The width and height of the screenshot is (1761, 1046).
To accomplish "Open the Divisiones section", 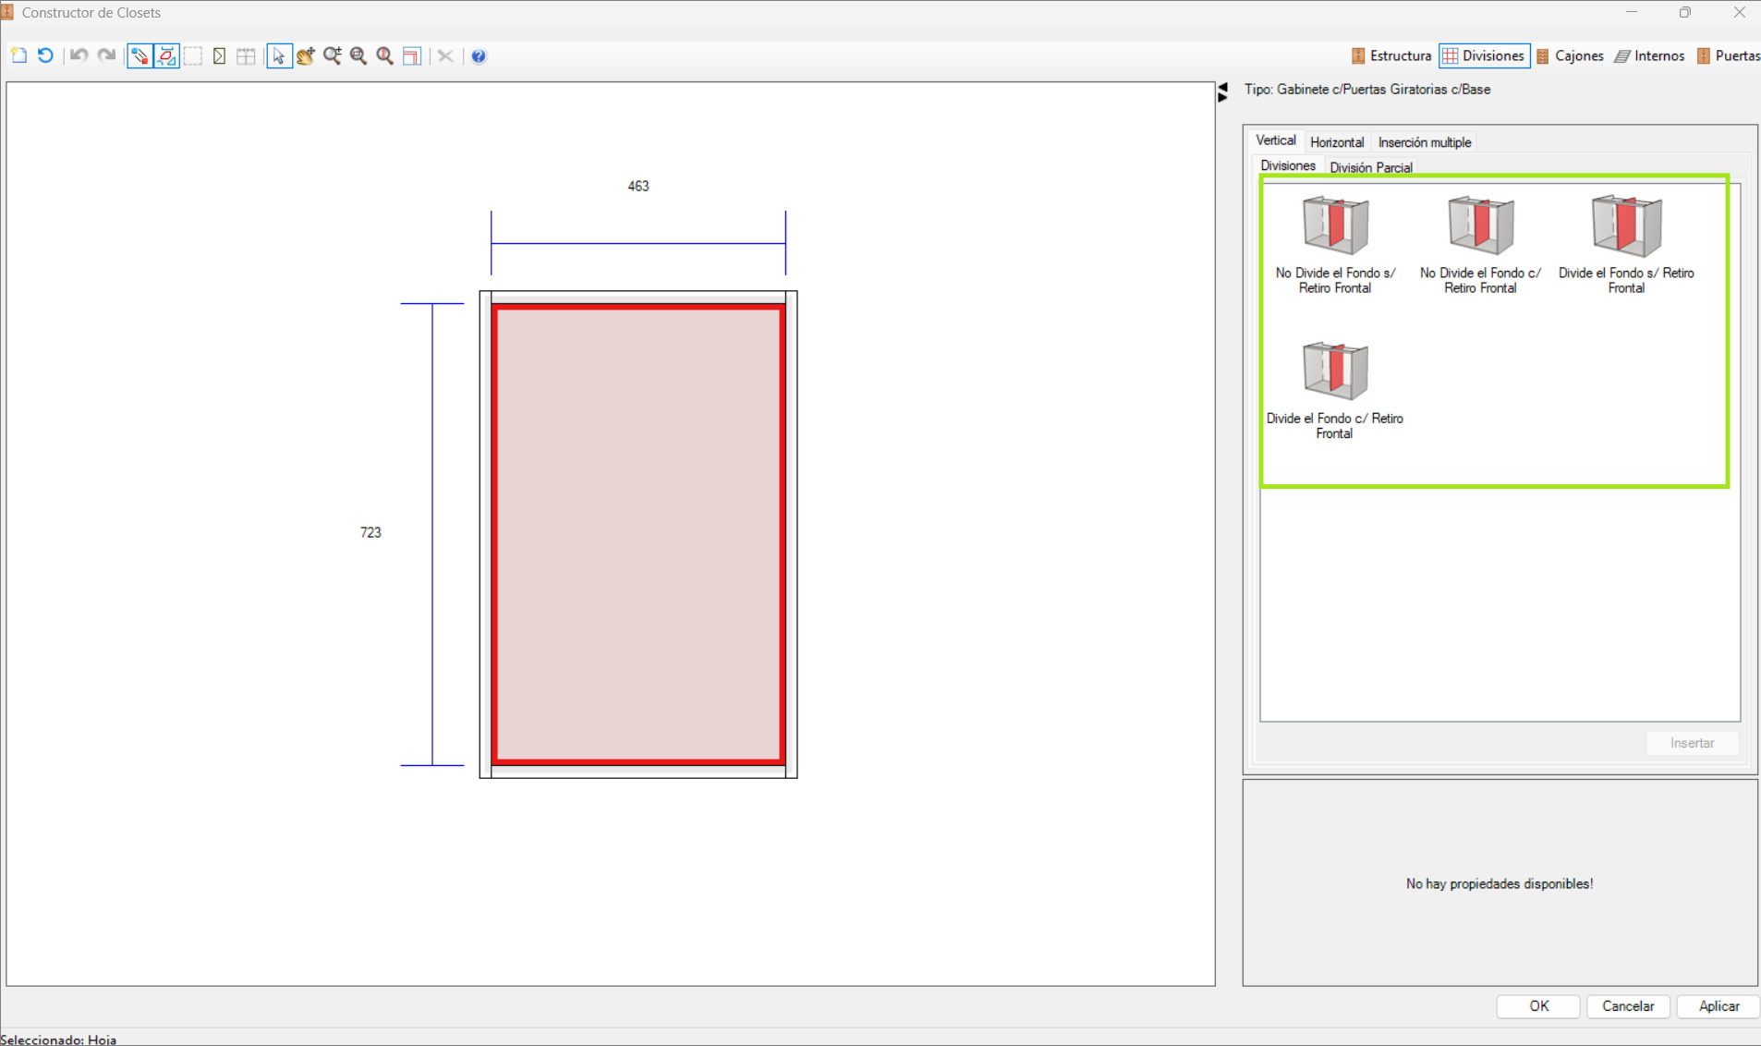I will point(1484,55).
